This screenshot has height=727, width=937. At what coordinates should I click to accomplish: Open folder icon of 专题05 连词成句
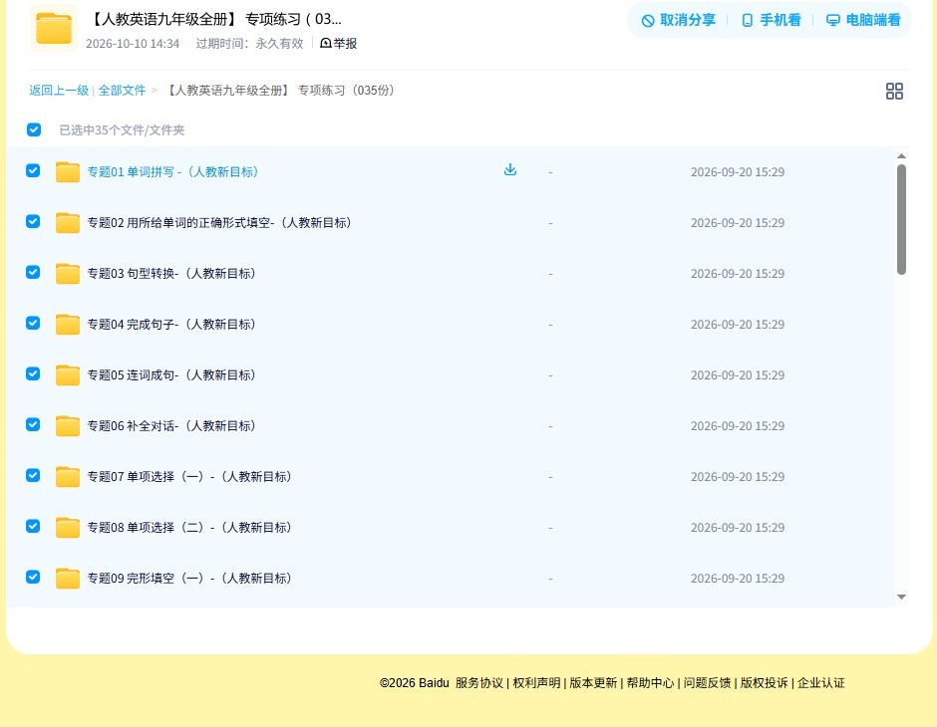coord(68,374)
